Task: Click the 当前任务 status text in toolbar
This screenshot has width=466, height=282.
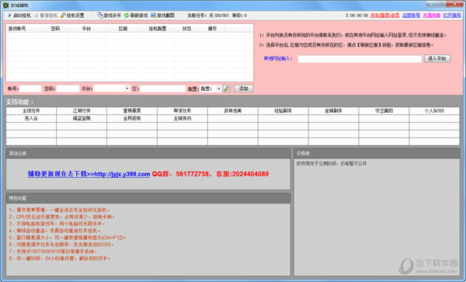Action: (208, 16)
